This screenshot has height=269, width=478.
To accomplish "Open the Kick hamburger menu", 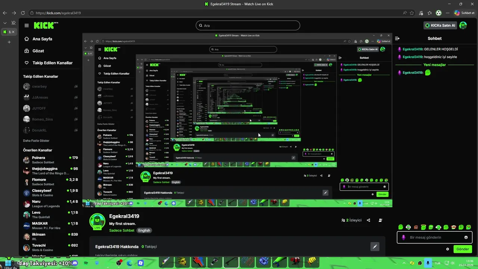I will [27, 25].
